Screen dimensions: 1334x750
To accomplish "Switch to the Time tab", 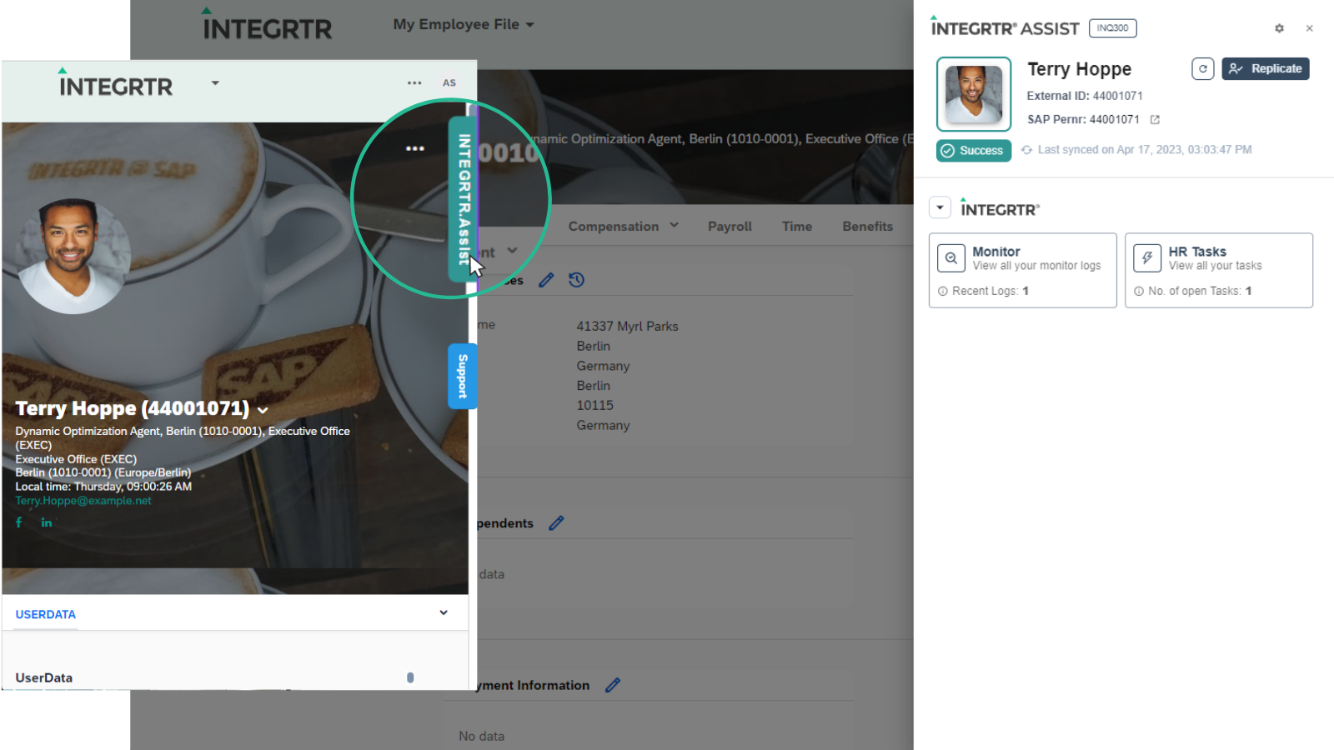I will pyautogui.click(x=797, y=226).
